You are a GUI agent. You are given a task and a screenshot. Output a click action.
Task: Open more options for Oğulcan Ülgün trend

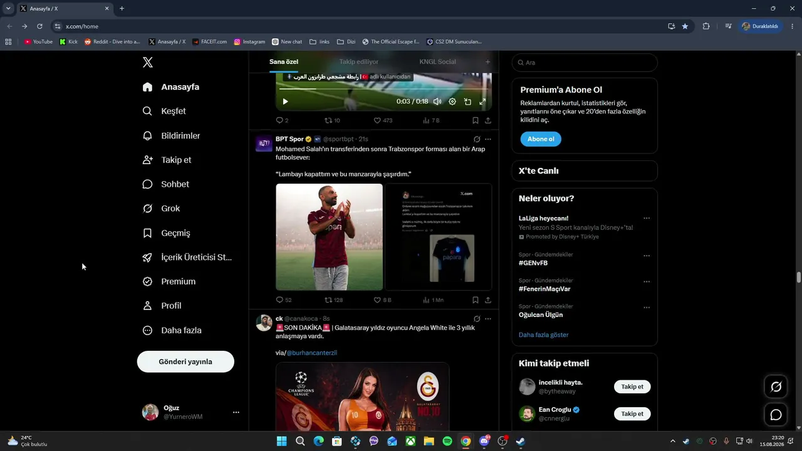click(x=647, y=308)
